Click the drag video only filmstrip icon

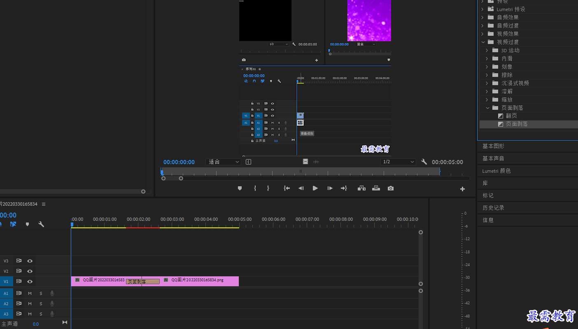tap(305, 162)
